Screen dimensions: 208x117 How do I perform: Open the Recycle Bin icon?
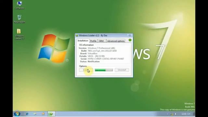[19, 19]
